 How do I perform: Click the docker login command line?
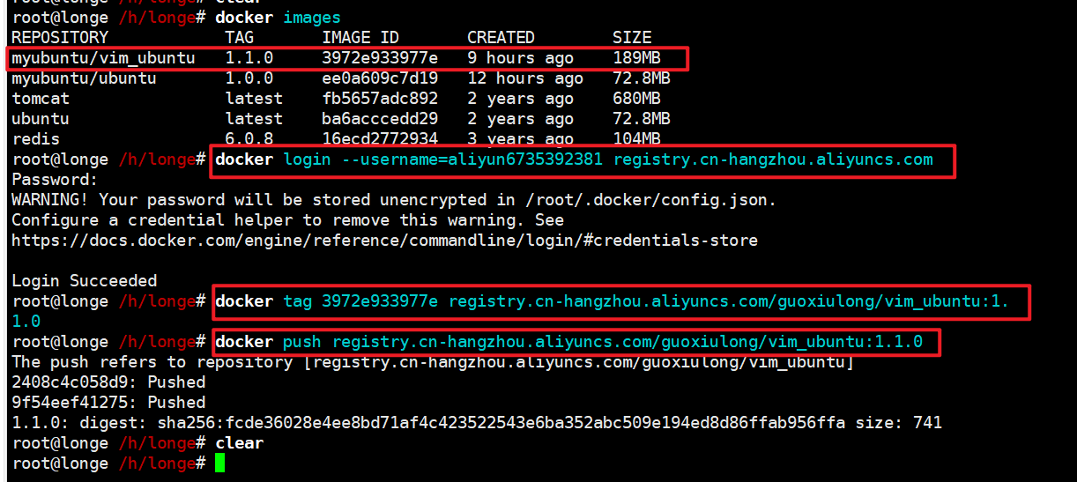[574, 159]
